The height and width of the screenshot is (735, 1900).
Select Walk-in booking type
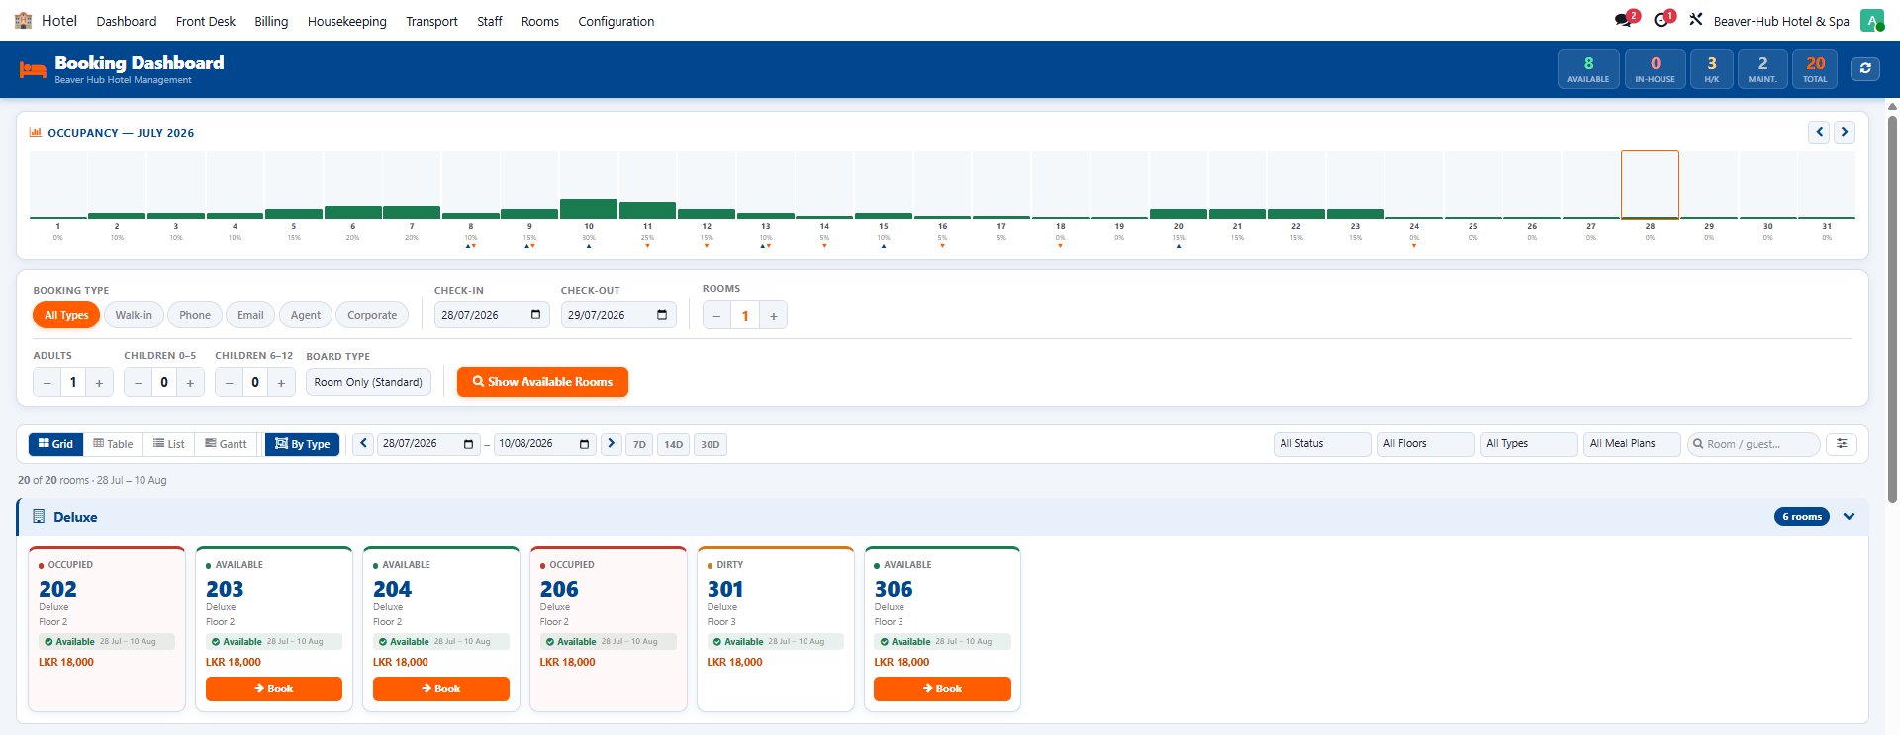pyautogui.click(x=134, y=315)
